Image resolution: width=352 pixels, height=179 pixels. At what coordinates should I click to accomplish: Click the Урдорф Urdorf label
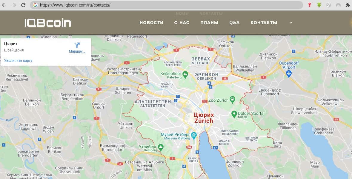[98, 105]
